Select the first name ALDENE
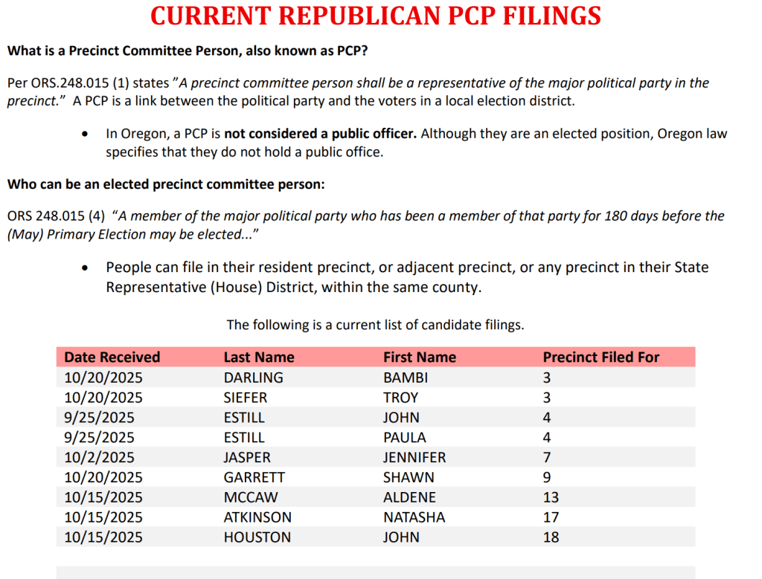This screenshot has width=762, height=579. click(x=410, y=497)
